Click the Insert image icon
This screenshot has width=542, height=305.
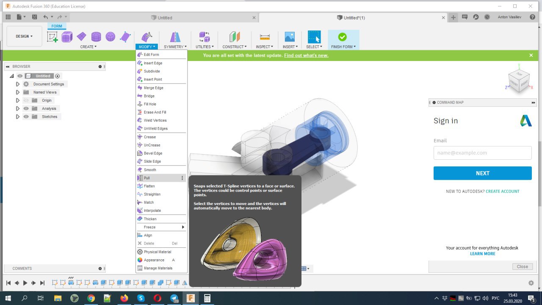coord(290,37)
